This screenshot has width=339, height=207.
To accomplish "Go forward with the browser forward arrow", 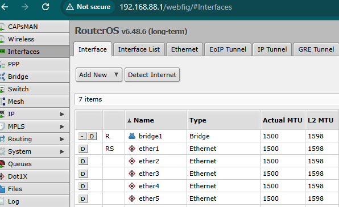I will click(25, 7).
